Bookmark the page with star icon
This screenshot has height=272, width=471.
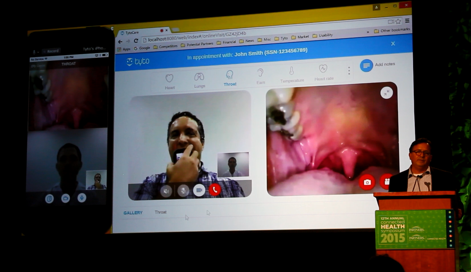[398, 21]
